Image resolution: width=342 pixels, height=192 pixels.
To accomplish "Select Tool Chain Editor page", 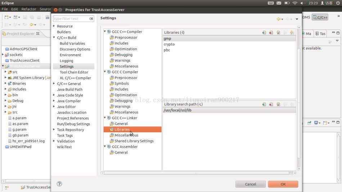I will 74,72.
